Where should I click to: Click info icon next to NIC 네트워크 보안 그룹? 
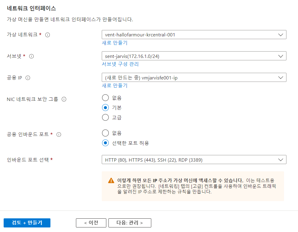pos(64,99)
